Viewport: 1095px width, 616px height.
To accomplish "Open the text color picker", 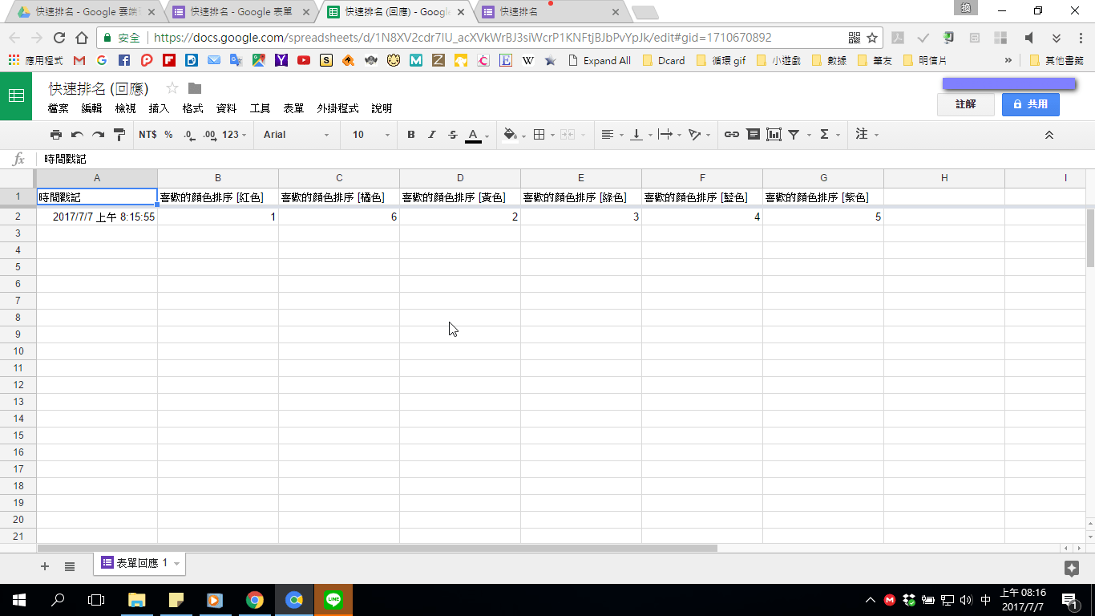I will click(x=474, y=135).
